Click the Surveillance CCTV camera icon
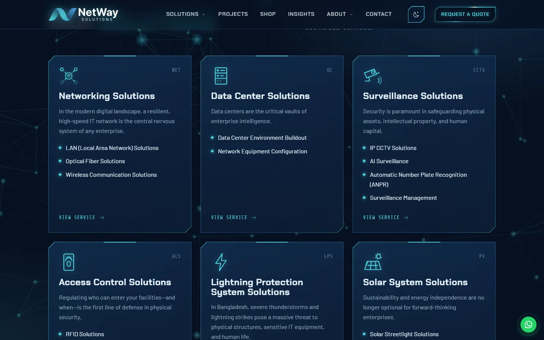 (x=372, y=76)
